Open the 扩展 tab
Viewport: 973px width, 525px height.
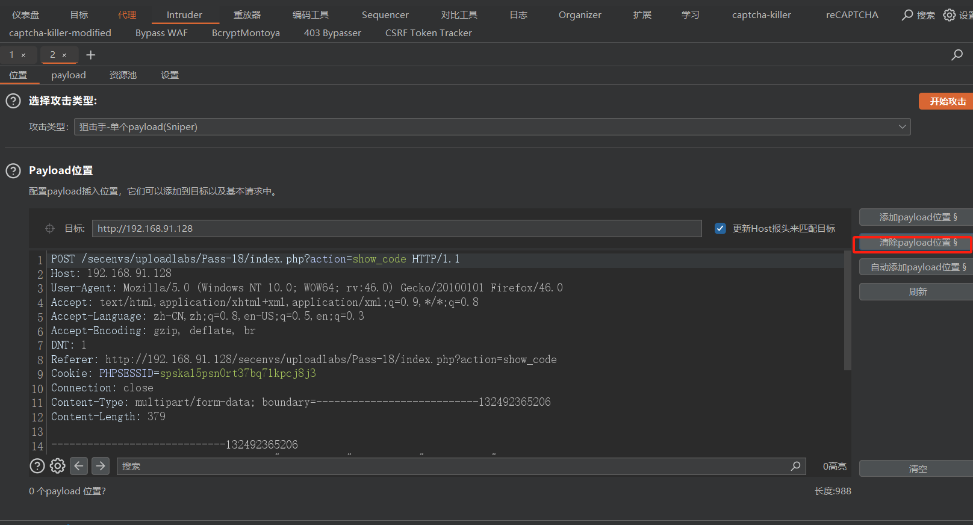tap(642, 14)
